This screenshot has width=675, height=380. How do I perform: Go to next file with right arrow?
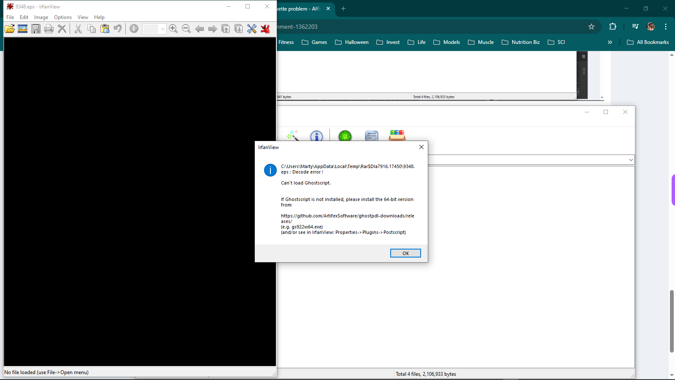pyautogui.click(x=213, y=29)
